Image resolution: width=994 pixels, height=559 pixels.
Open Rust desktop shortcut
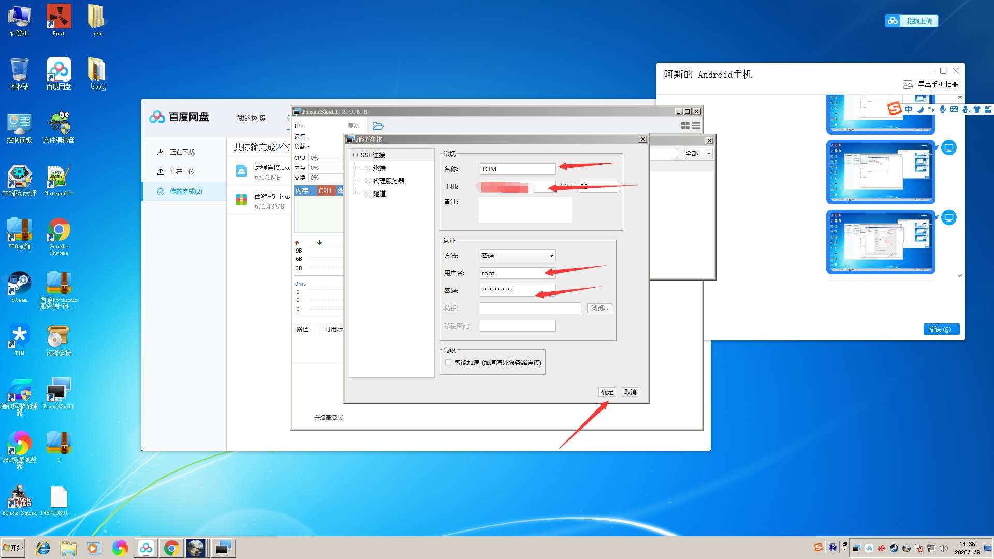(x=59, y=20)
